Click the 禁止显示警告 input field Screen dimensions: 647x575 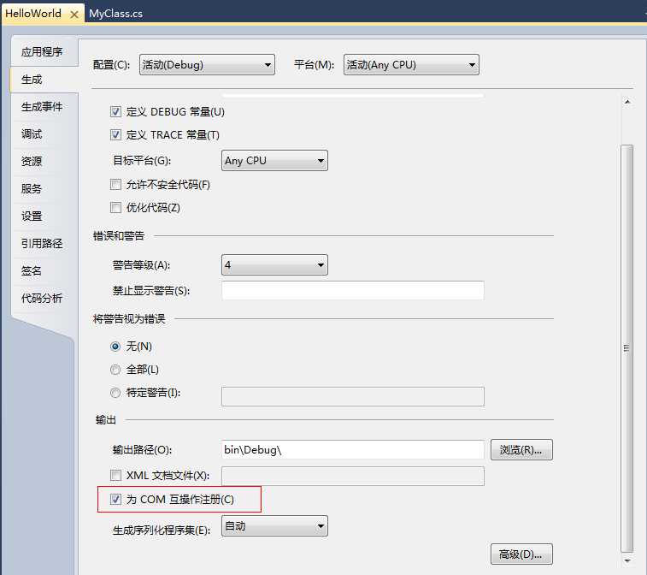pos(353,290)
